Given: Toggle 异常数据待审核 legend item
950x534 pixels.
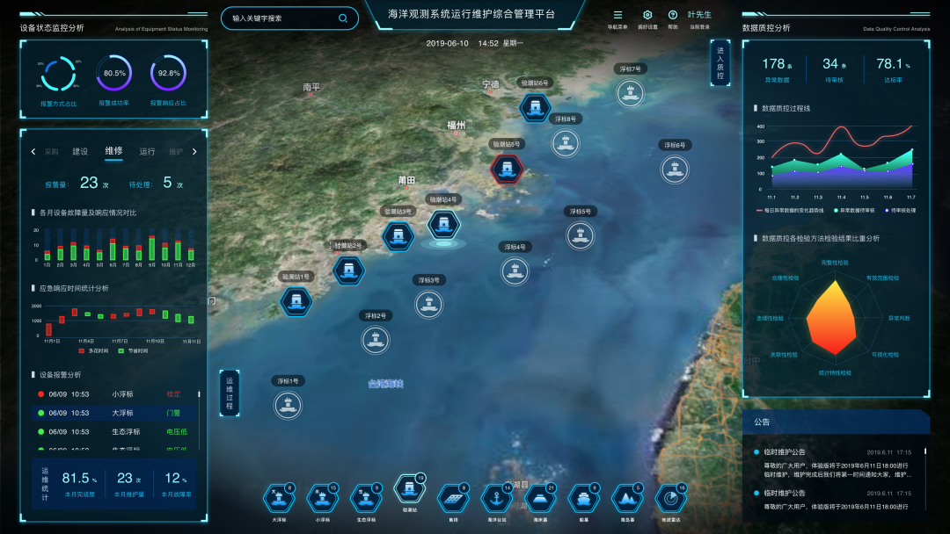Looking at the screenshot, I should 854,211.
